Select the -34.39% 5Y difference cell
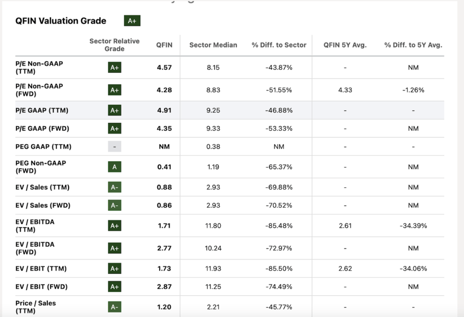Screen dimensions: 464x317 (x=413, y=226)
